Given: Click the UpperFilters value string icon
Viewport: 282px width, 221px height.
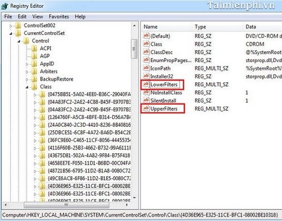Looking at the screenshot, I should (146, 108).
